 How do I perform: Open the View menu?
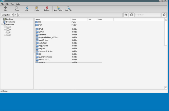(12, 4)
